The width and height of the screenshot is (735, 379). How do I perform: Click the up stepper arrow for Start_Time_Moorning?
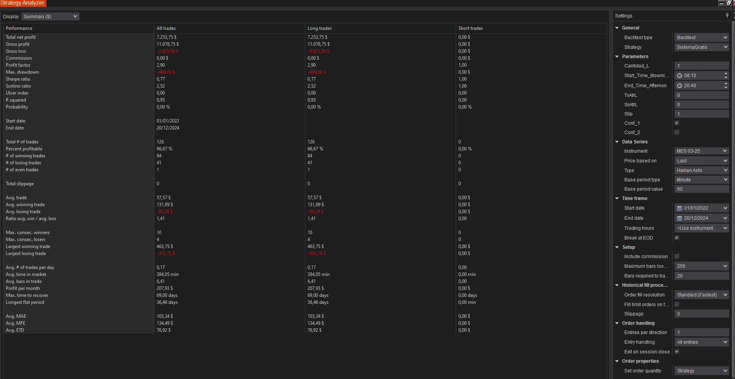tap(726, 73)
